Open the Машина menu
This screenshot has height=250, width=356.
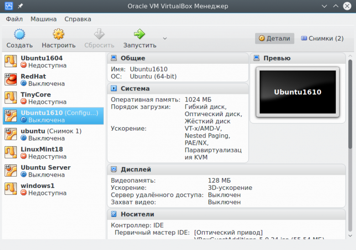pos(44,19)
